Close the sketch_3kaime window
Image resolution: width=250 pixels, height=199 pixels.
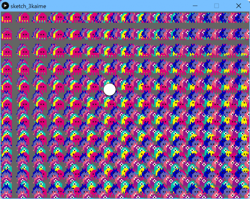tap(239, 6)
